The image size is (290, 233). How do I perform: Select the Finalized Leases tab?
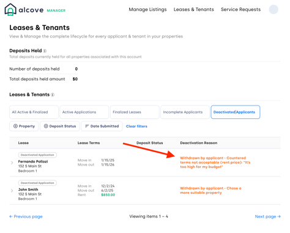[x=135, y=112]
